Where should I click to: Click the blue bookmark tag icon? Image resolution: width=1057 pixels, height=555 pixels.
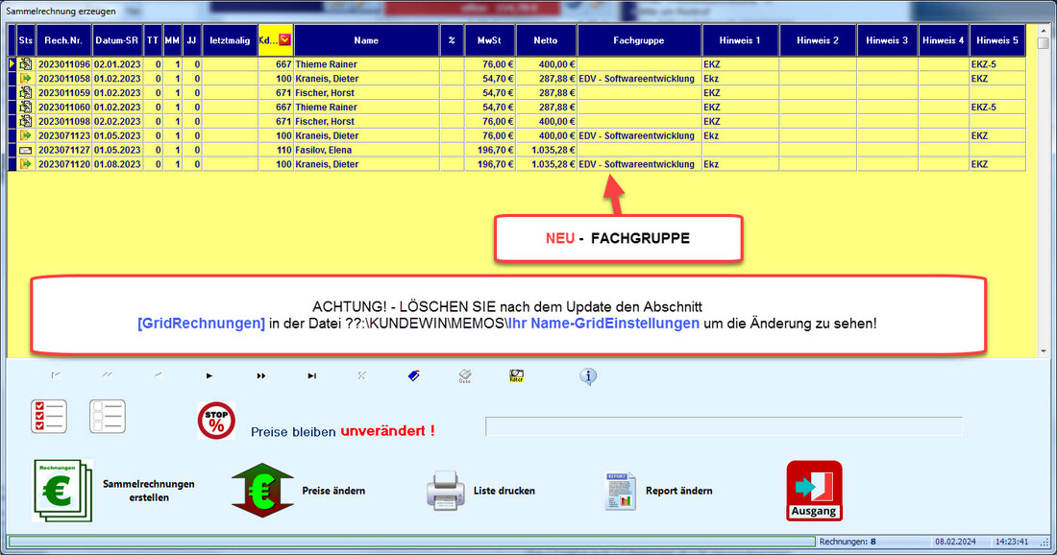tap(414, 375)
